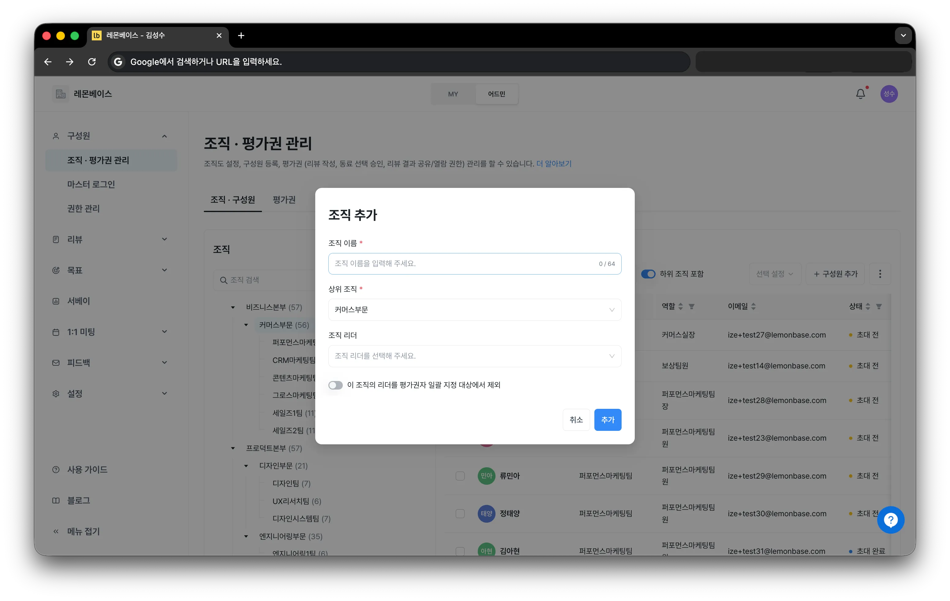Collapse the 디자인부문 tree node
Image resolution: width=950 pixels, height=601 pixels.
(x=246, y=466)
